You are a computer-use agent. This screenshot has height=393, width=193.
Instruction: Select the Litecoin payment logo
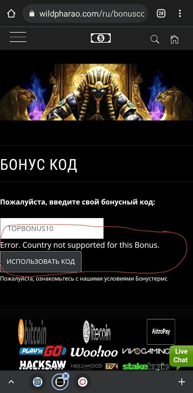[97, 332]
